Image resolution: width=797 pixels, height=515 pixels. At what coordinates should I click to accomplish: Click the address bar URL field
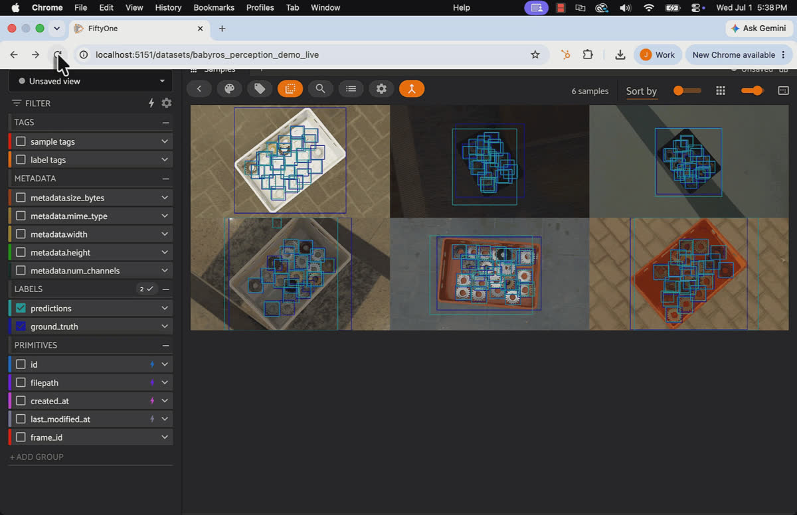tap(311, 55)
